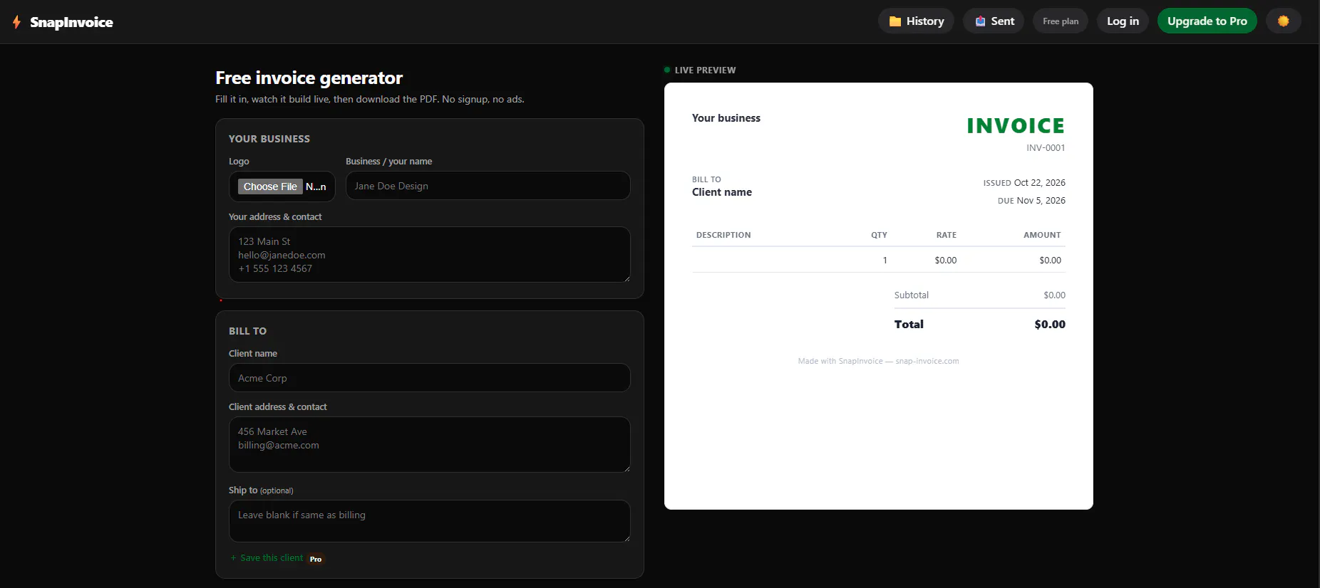
Task: Open the invoice History
Action: [916, 21]
